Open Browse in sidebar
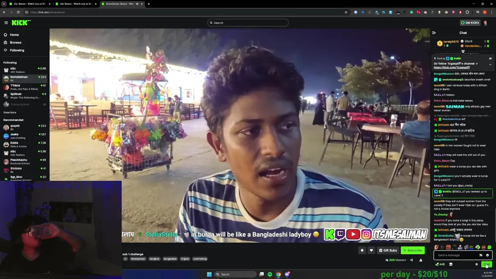The image size is (496, 279). 15,43
